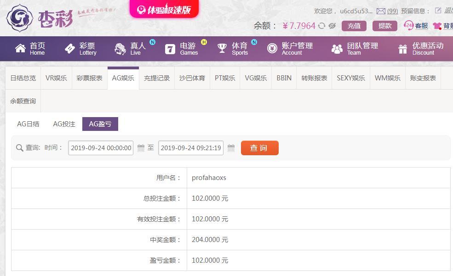The height and width of the screenshot is (276, 453).
Task: Click the Account yen coin icon
Action: point(272,49)
